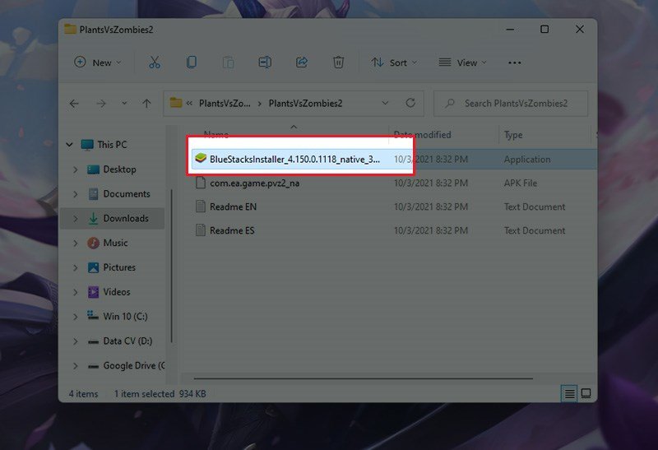Select the com.ea.game.pvz2_na APK file

254,183
